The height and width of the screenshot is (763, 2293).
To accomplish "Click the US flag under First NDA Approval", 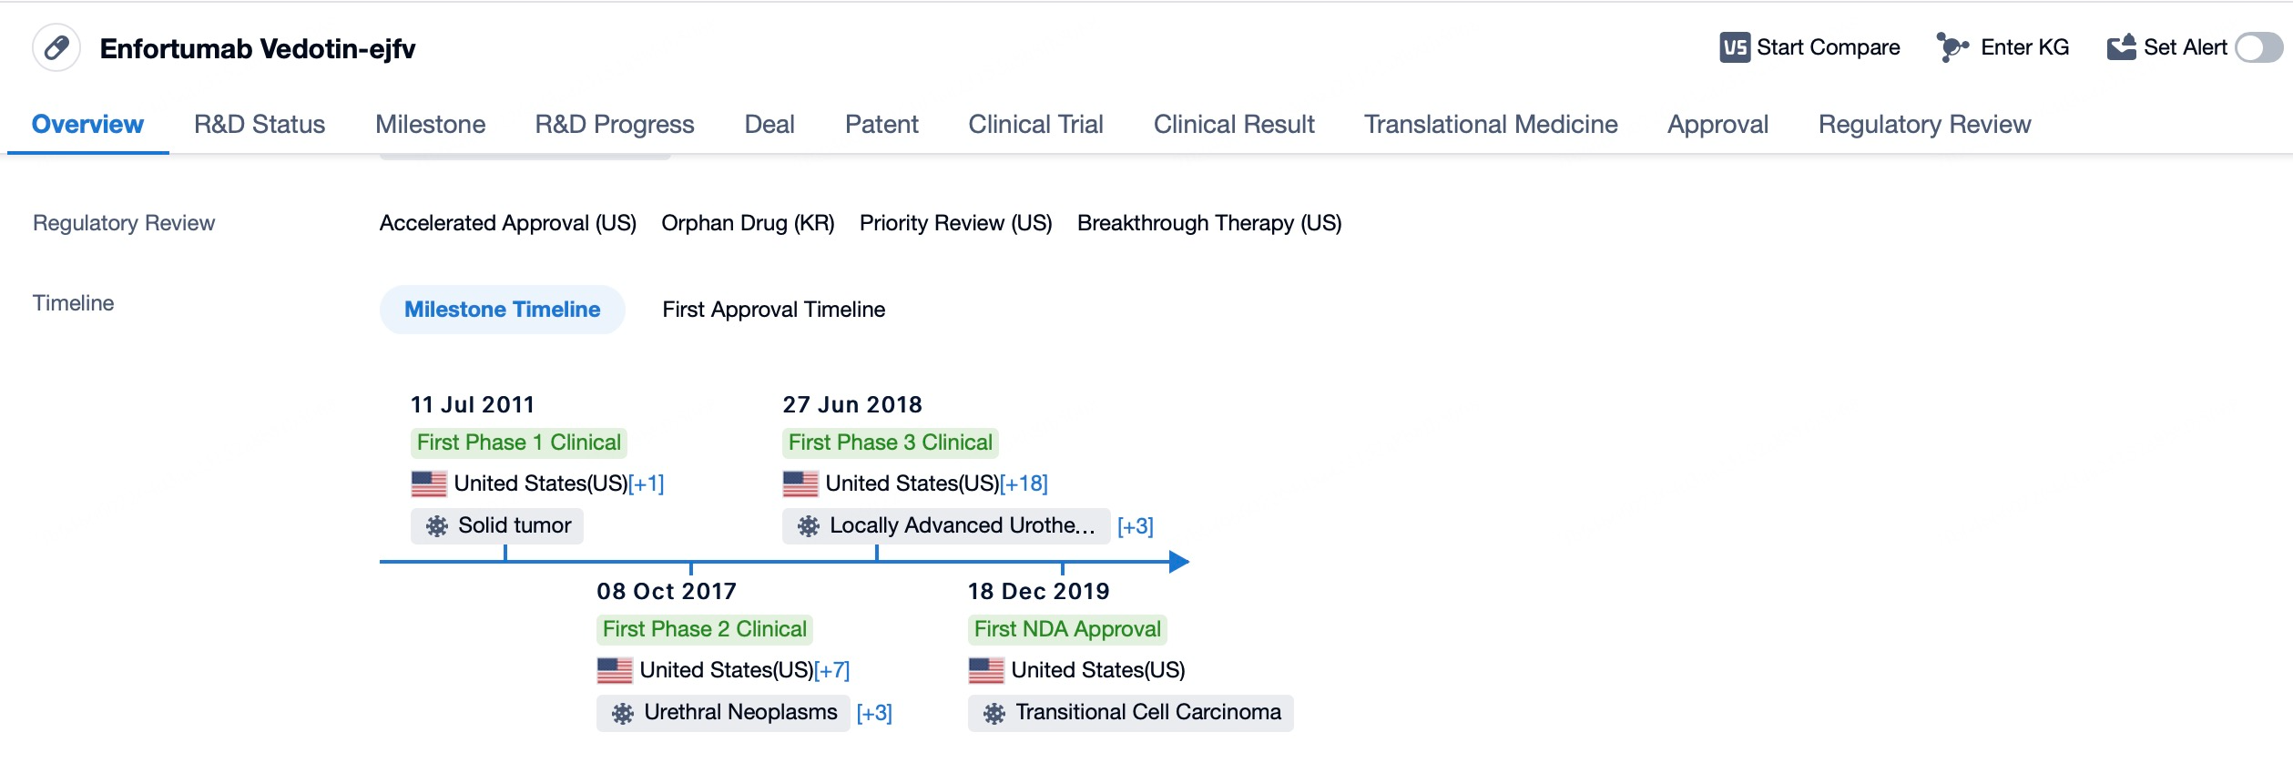I will [986, 670].
